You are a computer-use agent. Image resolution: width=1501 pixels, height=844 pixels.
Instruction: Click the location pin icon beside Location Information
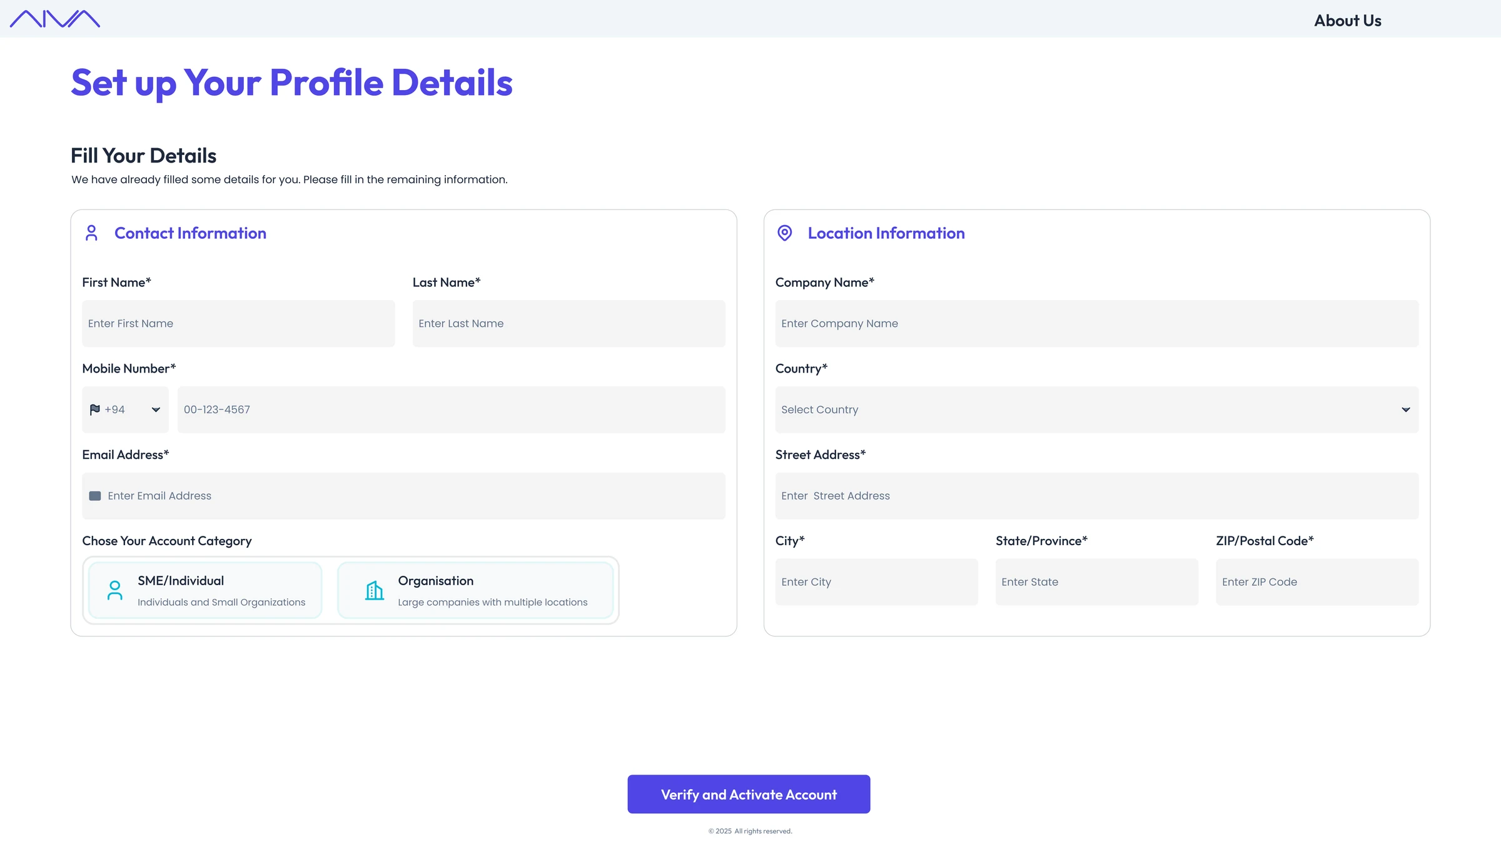click(784, 233)
